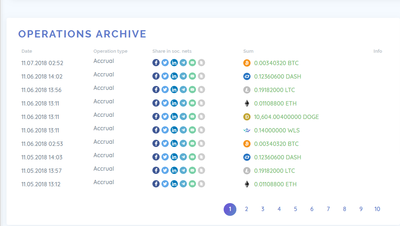Email the DOGE accrual row
The height and width of the screenshot is (226, 400).
pos(192,116)
